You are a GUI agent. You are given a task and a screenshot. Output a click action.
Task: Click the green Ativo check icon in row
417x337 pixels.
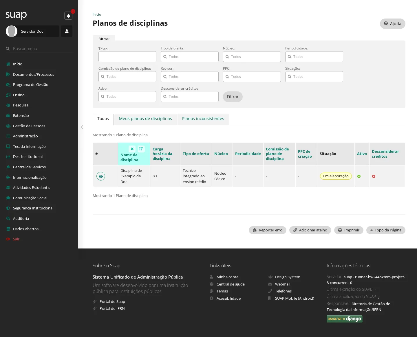pyautogui.click(x=359, y=176)
